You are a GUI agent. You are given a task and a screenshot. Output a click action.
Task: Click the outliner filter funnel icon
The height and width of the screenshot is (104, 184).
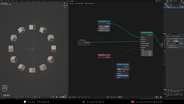[x=180, y=3]
